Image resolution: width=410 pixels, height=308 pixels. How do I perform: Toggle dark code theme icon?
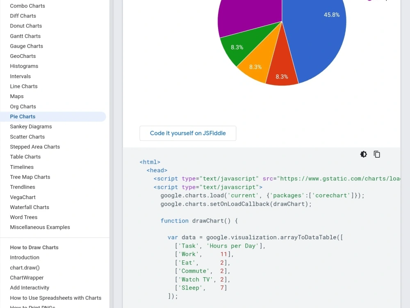(x=363, y=154)
